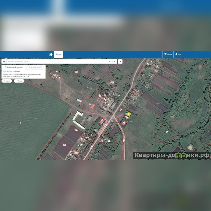Open the hamburger menu beside search
This screenshot has width=211, height=211.
(4, 61)
